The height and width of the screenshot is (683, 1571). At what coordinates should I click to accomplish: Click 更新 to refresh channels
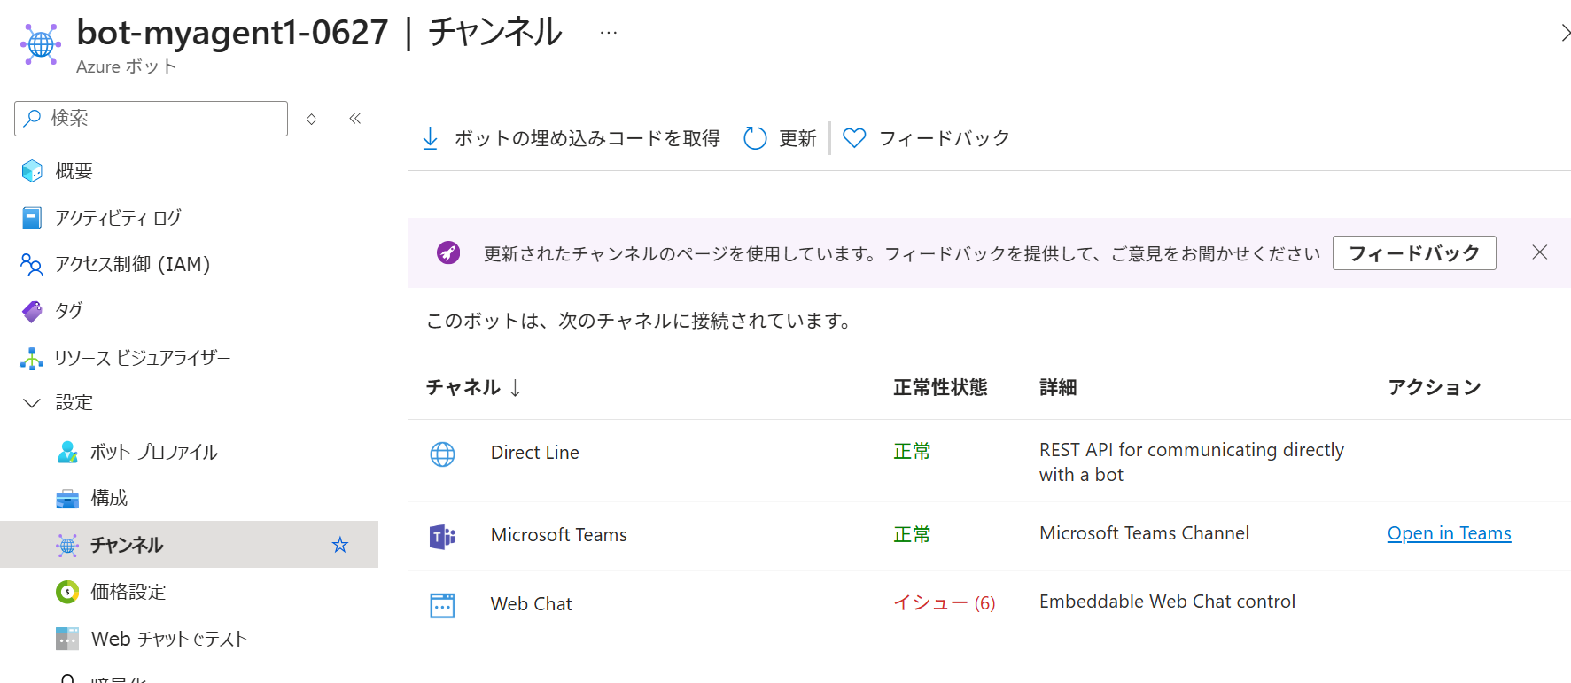coord(797,138)
